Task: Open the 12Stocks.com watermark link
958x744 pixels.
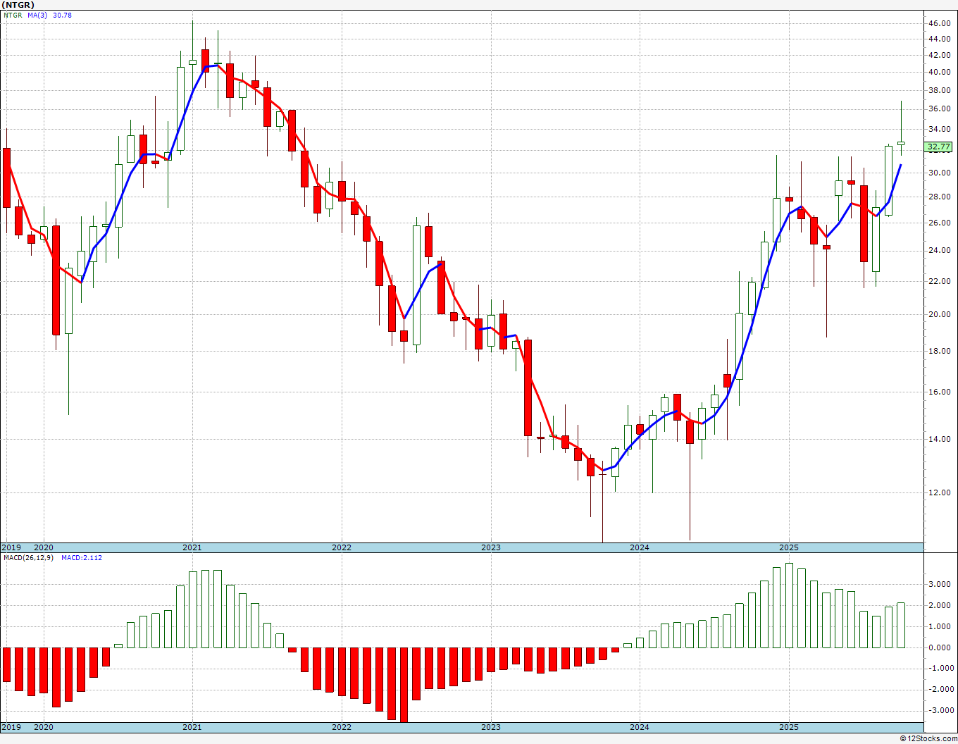Action: tap(928, 738)
